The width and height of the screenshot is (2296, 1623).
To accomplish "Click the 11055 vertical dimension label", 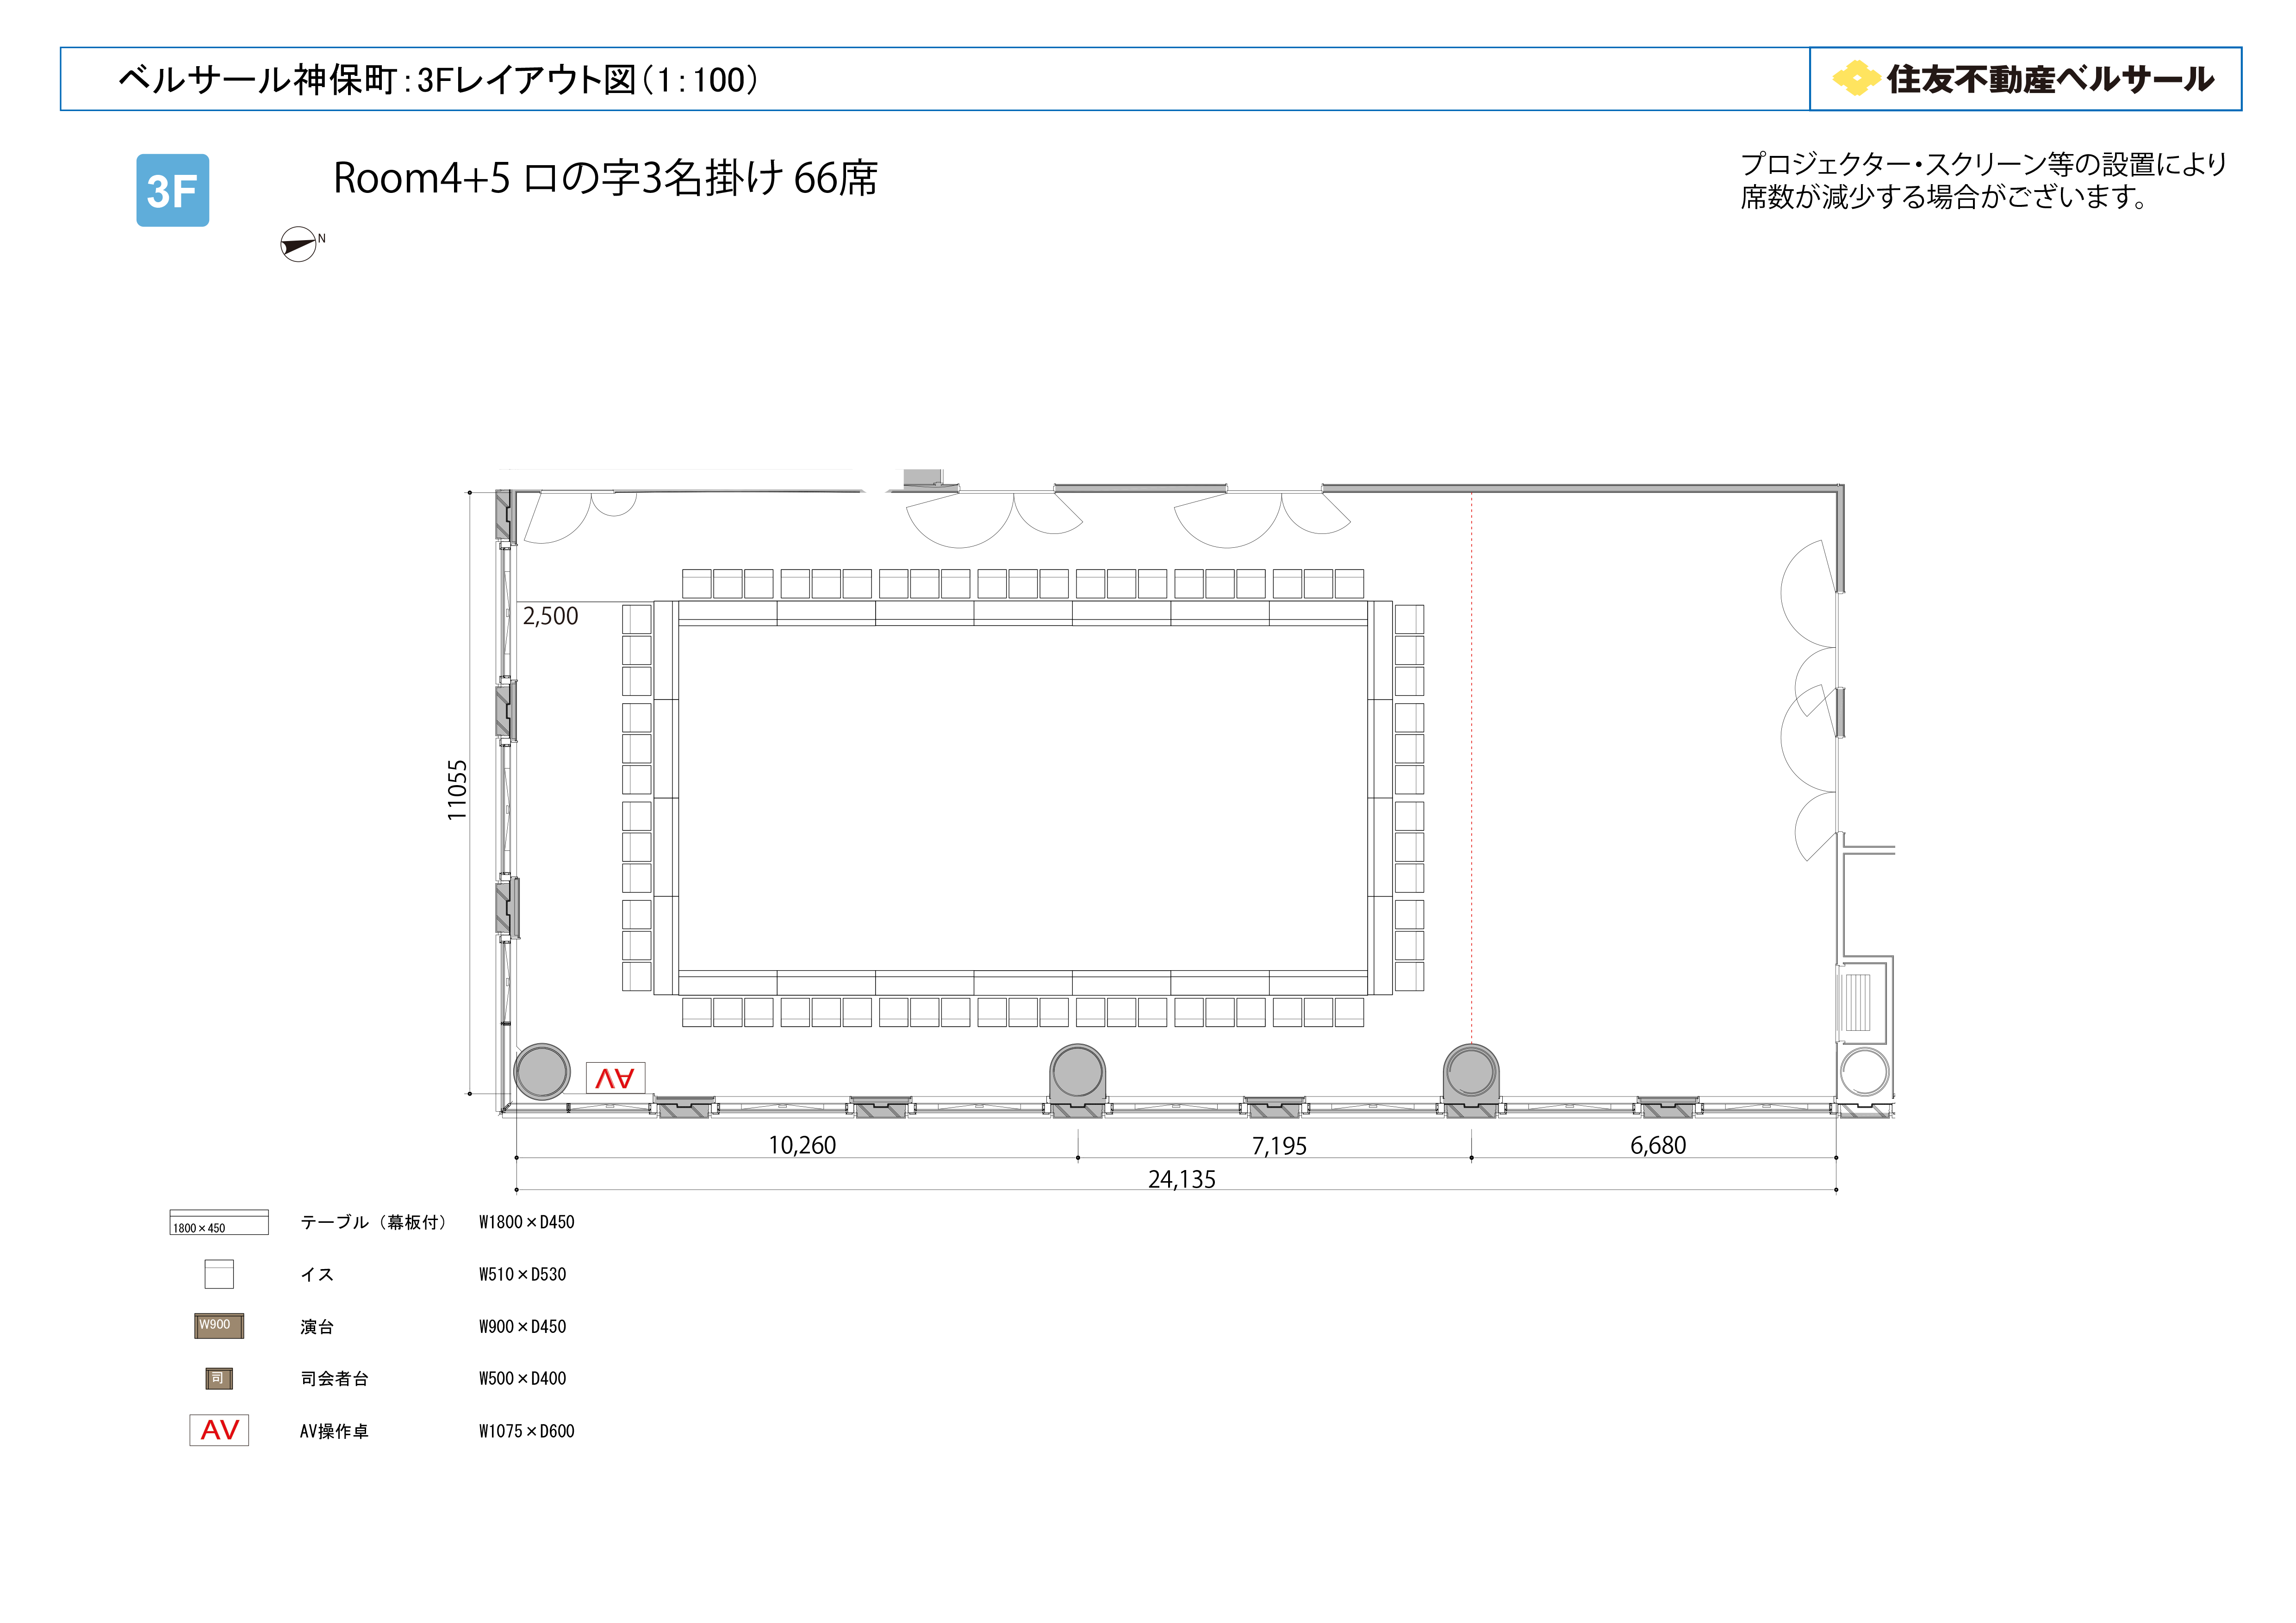I will pyautogui.click(x=457, y=791).
